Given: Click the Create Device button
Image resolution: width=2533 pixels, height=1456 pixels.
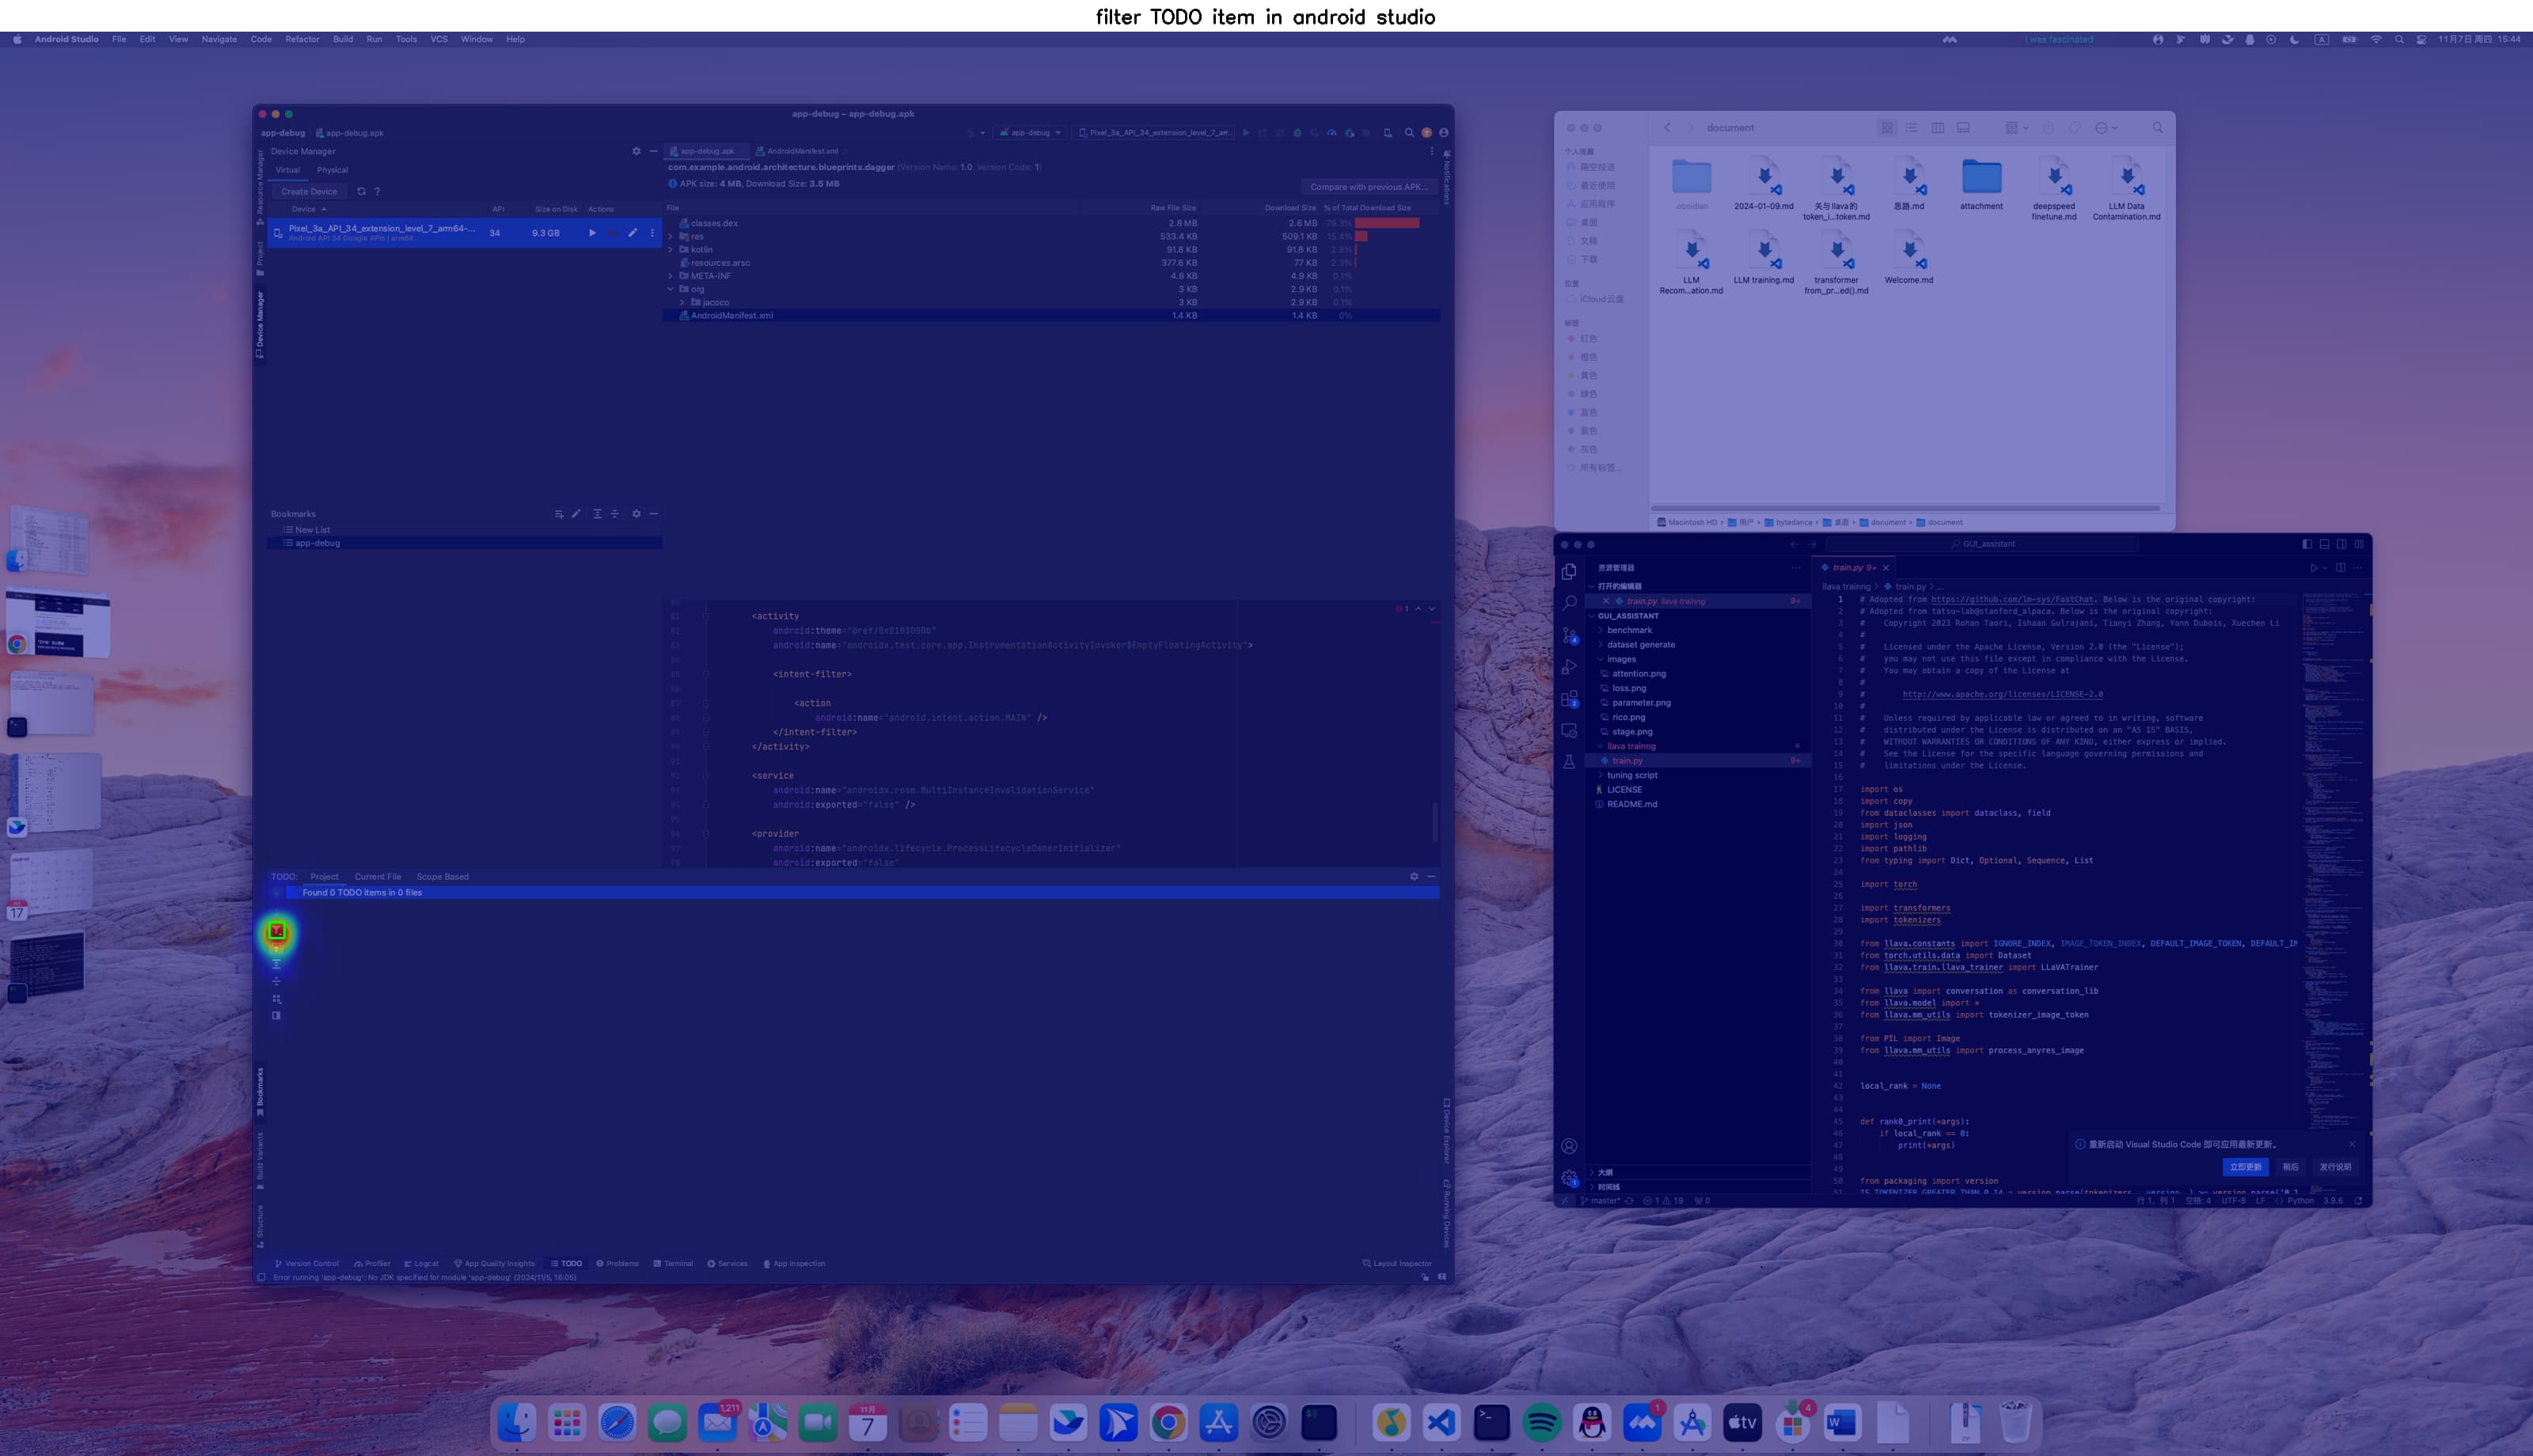Looking at the screenshot, I should pos(309,191).
